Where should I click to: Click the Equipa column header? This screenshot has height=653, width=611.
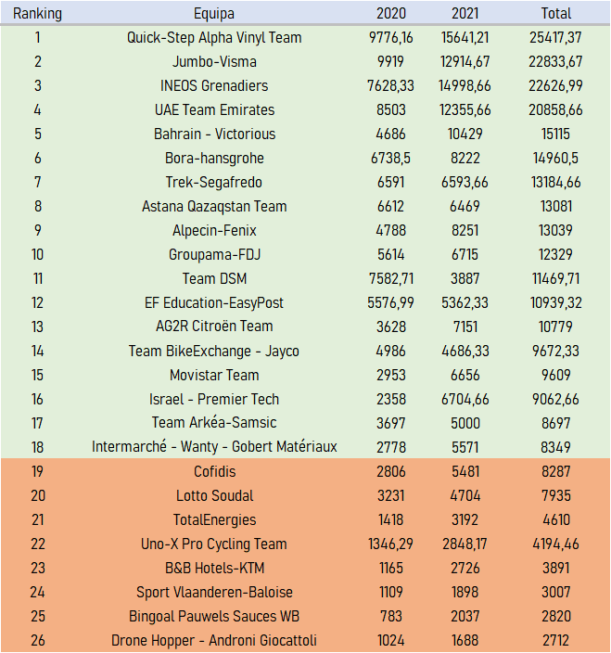click(x=214, y=14)
